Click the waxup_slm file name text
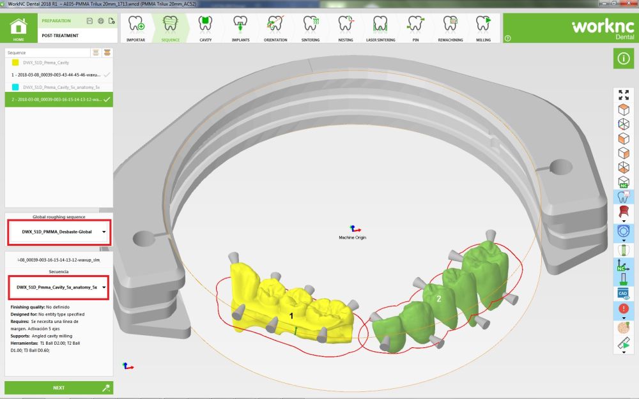The width and height of the screenshot is (639, 399). click(59, 260)
